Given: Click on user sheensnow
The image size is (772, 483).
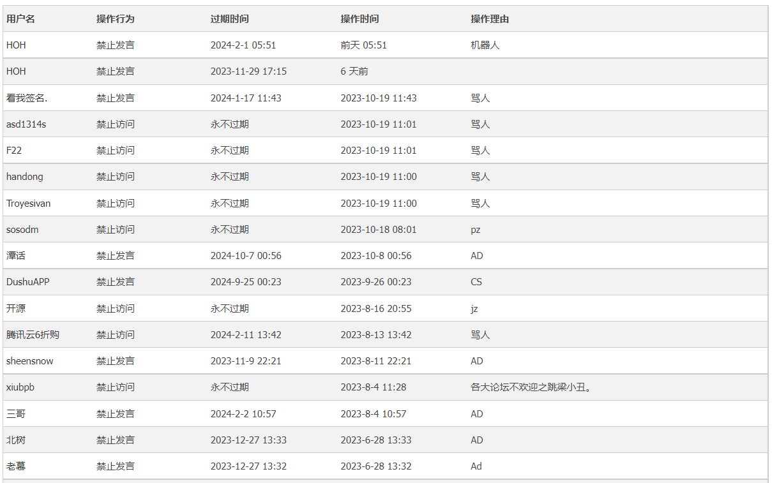Looking at the screenshot, I should [x=30, y=361].
